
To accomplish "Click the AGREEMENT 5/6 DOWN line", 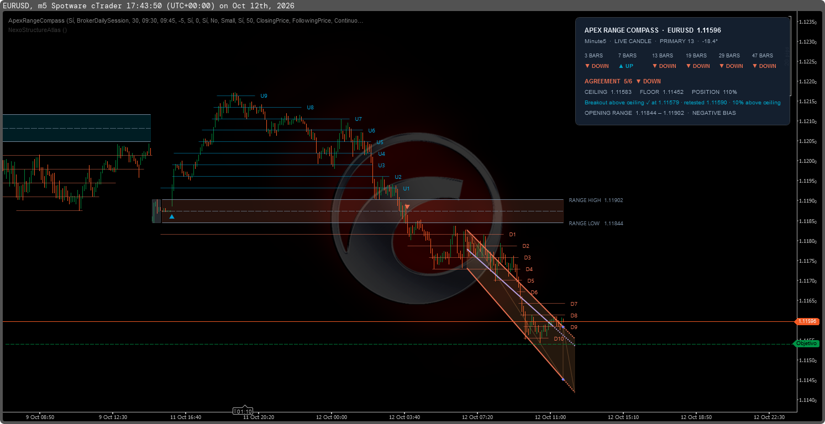I will [623, 81].
